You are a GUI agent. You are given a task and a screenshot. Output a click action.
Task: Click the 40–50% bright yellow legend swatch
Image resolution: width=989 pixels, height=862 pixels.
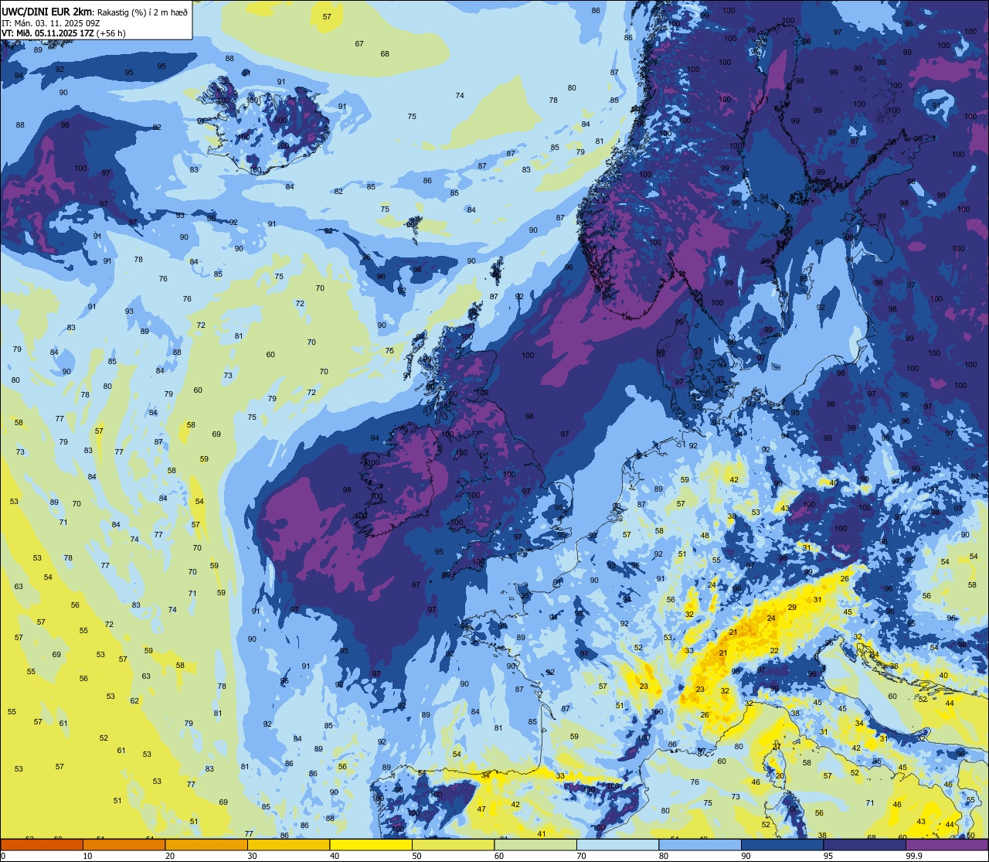click(371, 844)
